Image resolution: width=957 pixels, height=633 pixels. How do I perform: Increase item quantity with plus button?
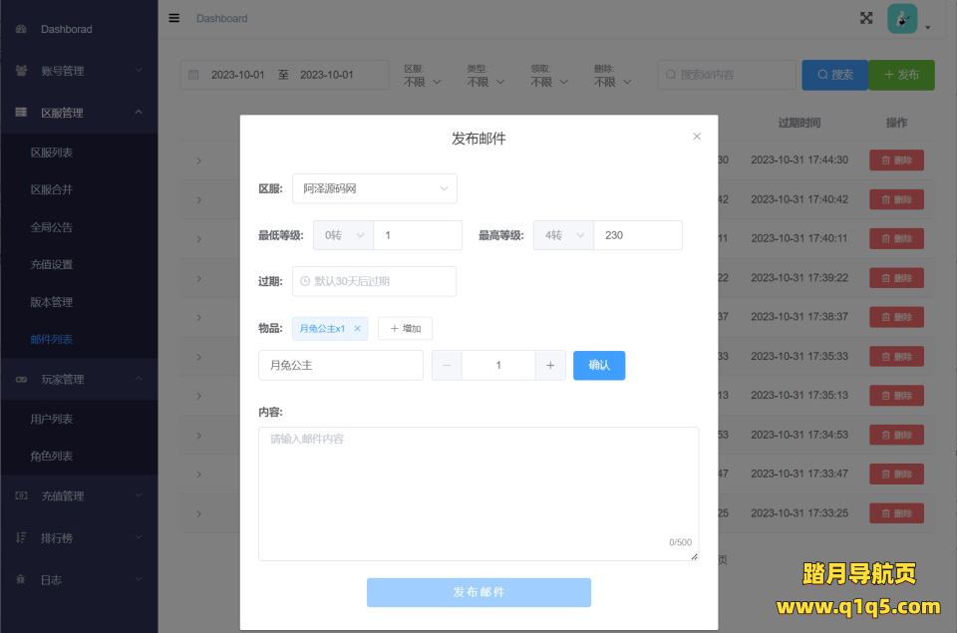(550, 366)
